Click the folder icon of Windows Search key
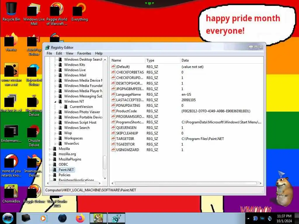Image resolution: width=299 pixels, height=224 pixels. (x=60, y=128)
